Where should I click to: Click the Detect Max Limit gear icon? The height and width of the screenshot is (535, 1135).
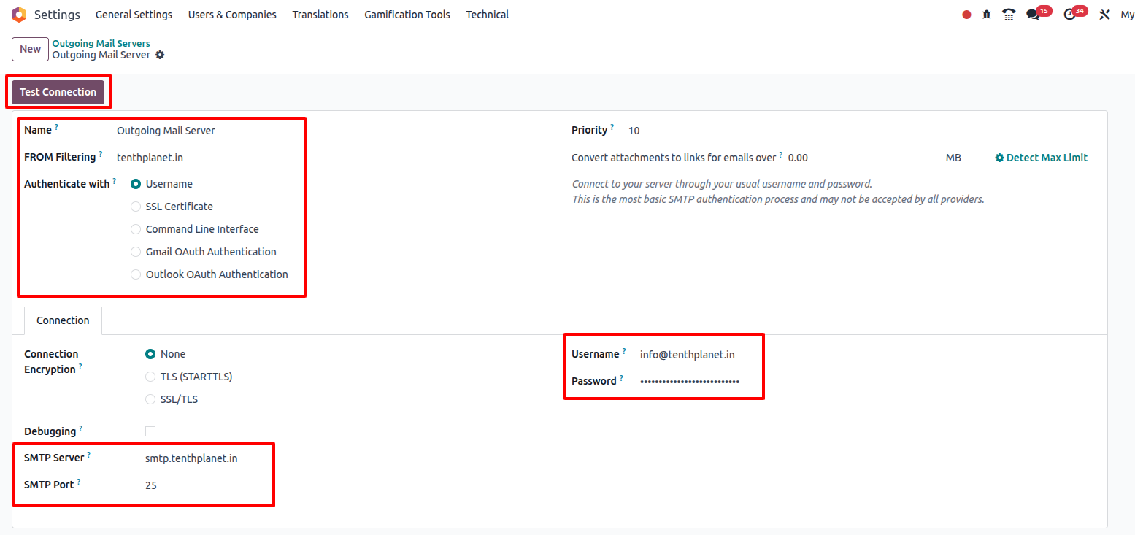tap(1000, 158)
